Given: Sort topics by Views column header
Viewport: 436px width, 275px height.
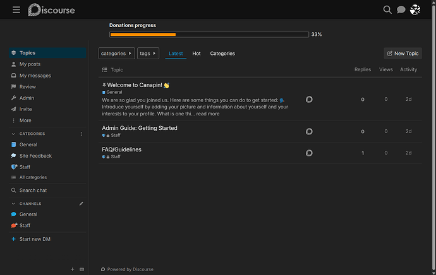Looking at the screenshot, I should [385, 69].
